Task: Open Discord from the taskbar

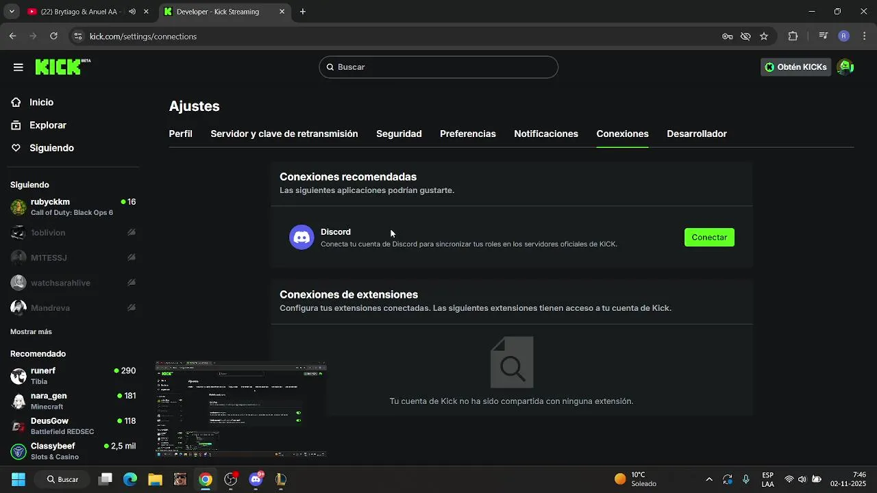Action: pos(256,479)
